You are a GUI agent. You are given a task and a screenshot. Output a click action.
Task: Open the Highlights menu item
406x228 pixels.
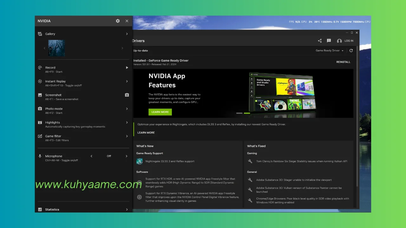tap(84, 124)
